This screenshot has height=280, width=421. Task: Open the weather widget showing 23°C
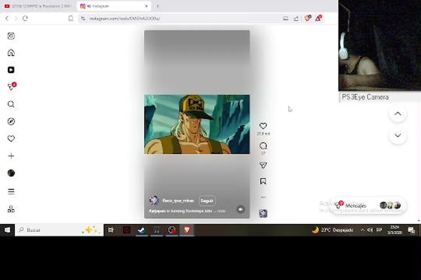point(333,230)
